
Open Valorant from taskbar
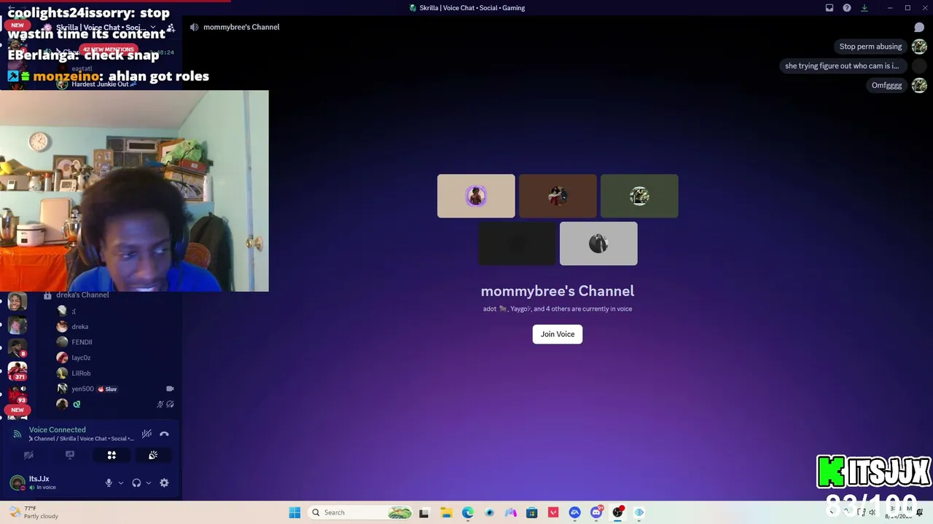[553, 512]
